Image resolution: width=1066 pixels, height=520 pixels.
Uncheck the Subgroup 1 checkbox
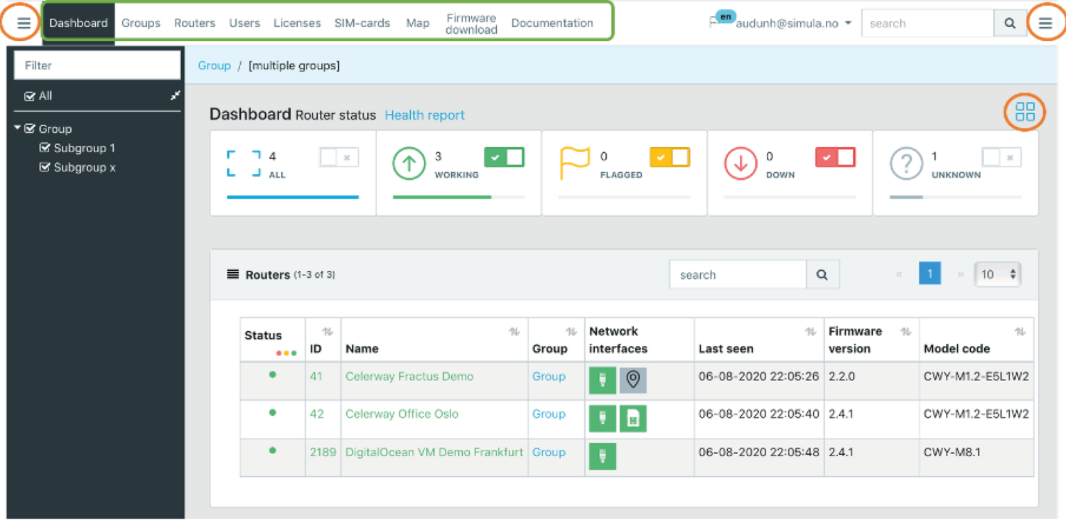45,148
